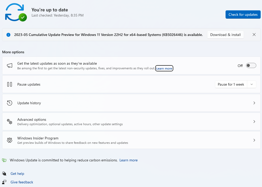The width and height of the screenshot is (262, 187).
Task: Click the pause icon beside Pause updates
Action: pyautogui.click(x=10, y=84)
